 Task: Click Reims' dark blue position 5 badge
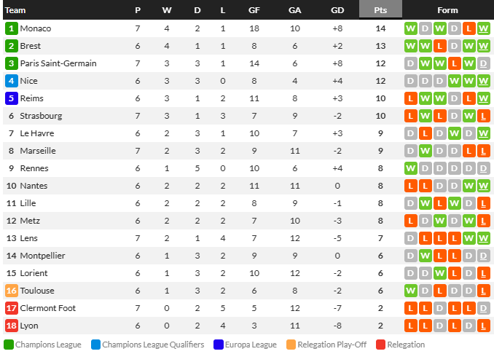coord(12,98)
